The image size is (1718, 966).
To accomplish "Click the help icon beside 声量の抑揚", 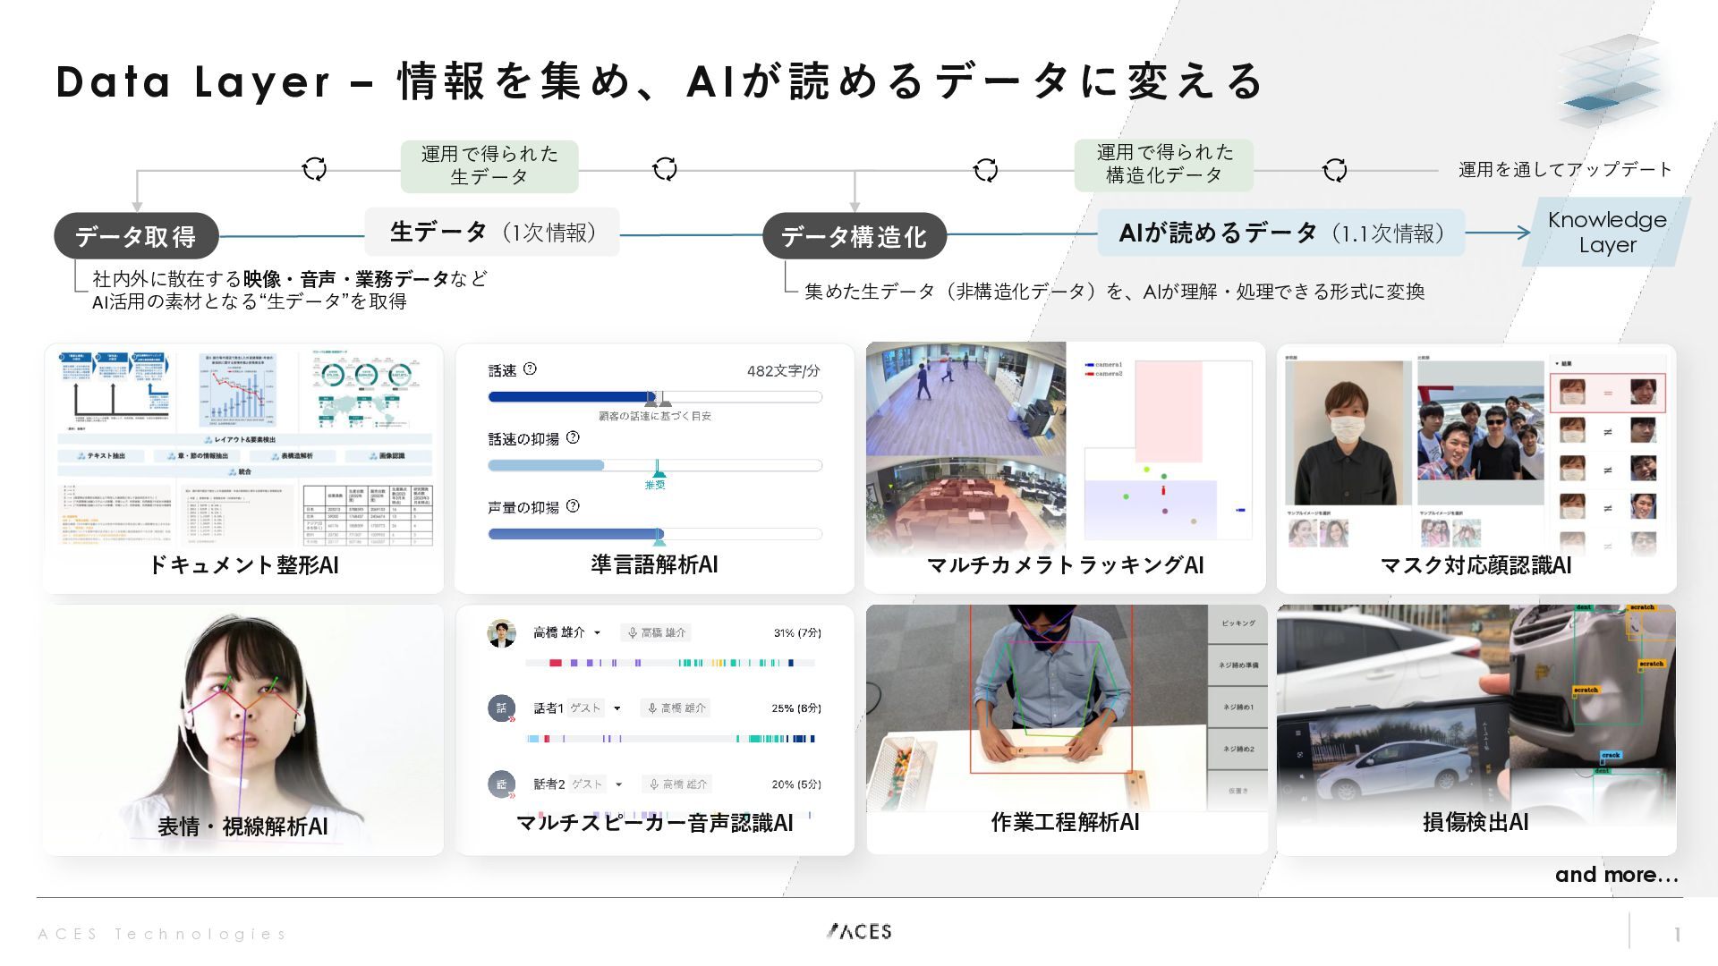I will tap(574, 506).
